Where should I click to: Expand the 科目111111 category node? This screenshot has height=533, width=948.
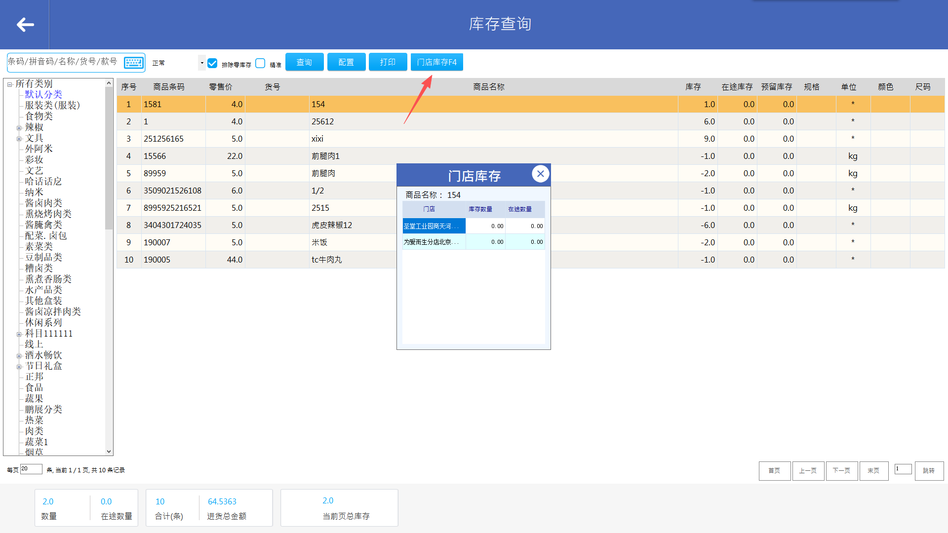coord(19,334)
